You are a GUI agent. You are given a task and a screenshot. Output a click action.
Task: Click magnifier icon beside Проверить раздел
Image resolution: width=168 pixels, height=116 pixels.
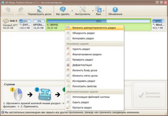(68, 59)
